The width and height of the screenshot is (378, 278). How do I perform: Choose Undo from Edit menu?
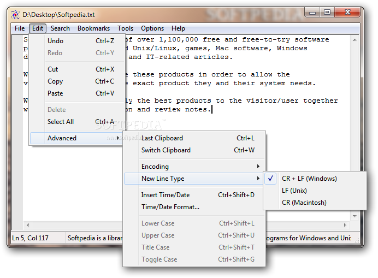[77, 41]
